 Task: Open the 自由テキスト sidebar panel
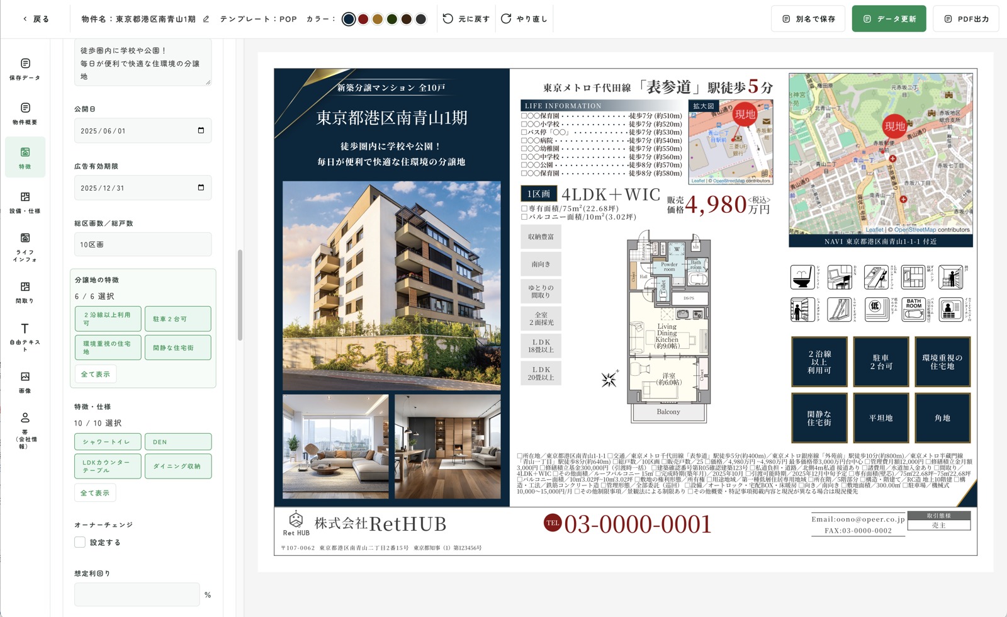(x=25, y=337)
